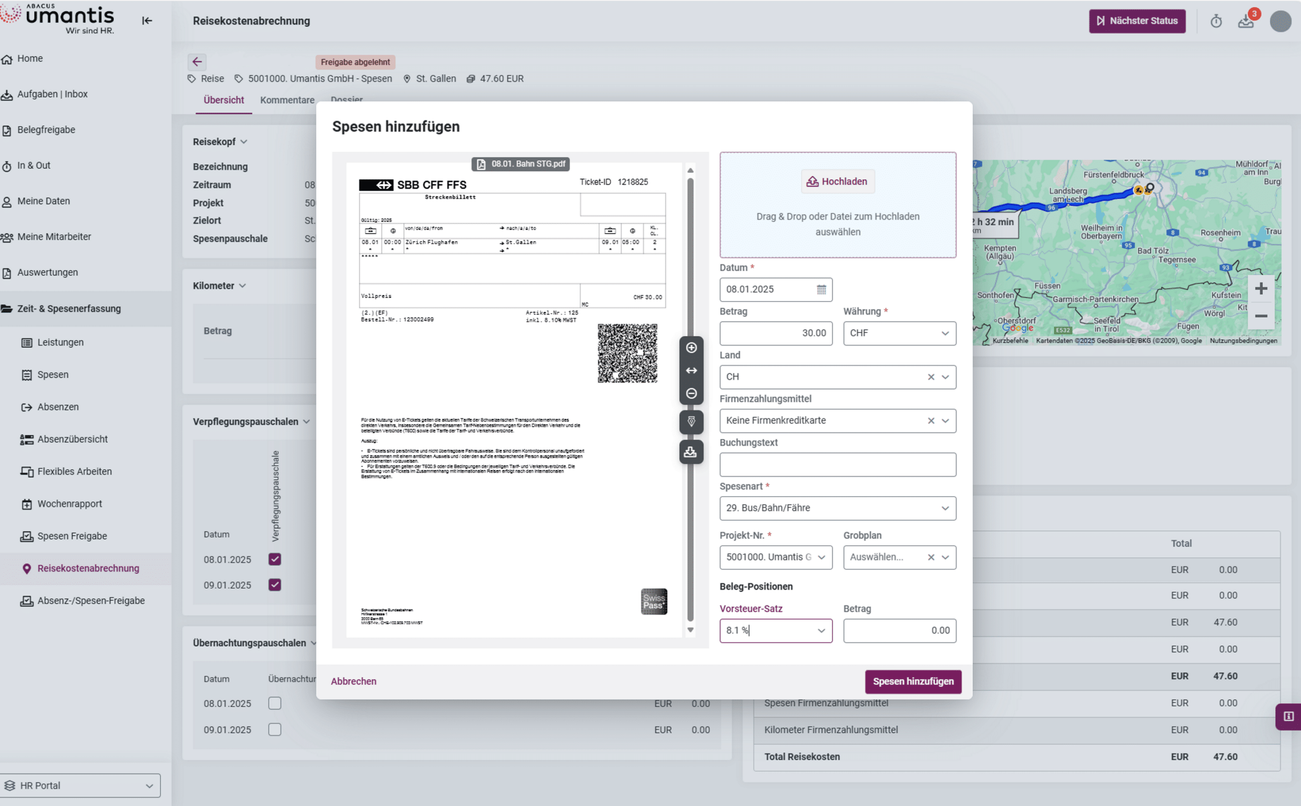Fit the receipt to width with arrows icon

(691, 370)
